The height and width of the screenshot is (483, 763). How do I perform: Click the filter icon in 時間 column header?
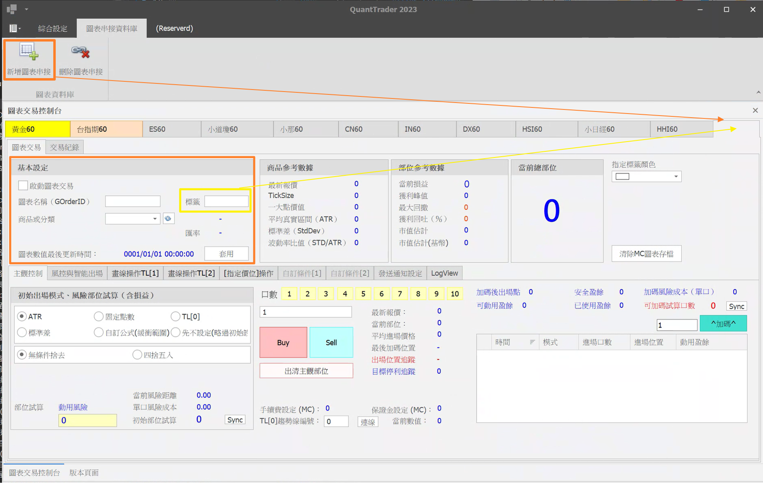tap(532, 342)
